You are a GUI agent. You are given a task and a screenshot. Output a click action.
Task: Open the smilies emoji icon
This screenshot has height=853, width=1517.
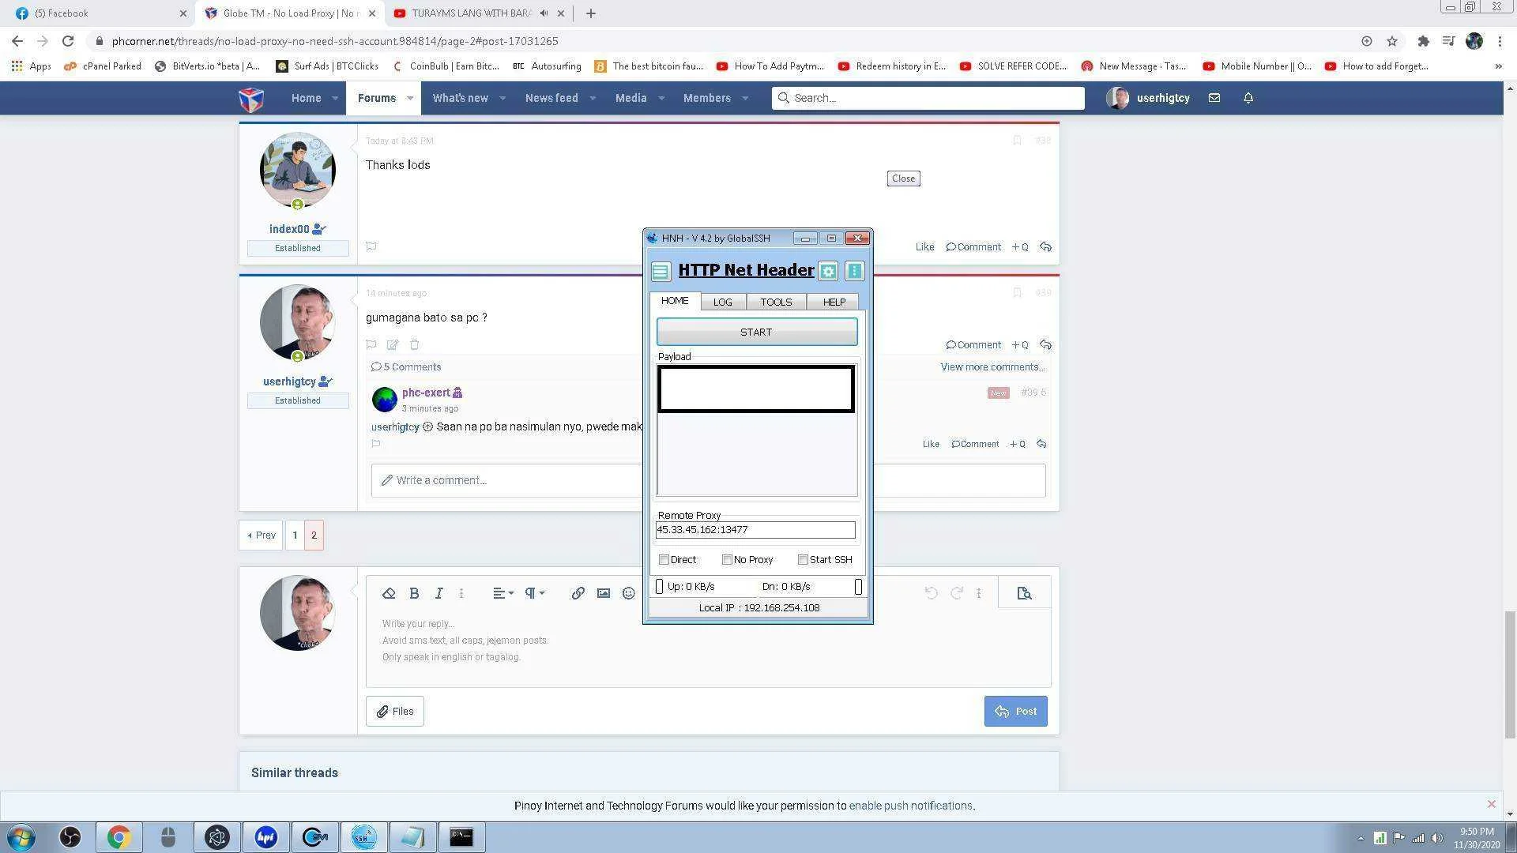click(x=628, y=593)
